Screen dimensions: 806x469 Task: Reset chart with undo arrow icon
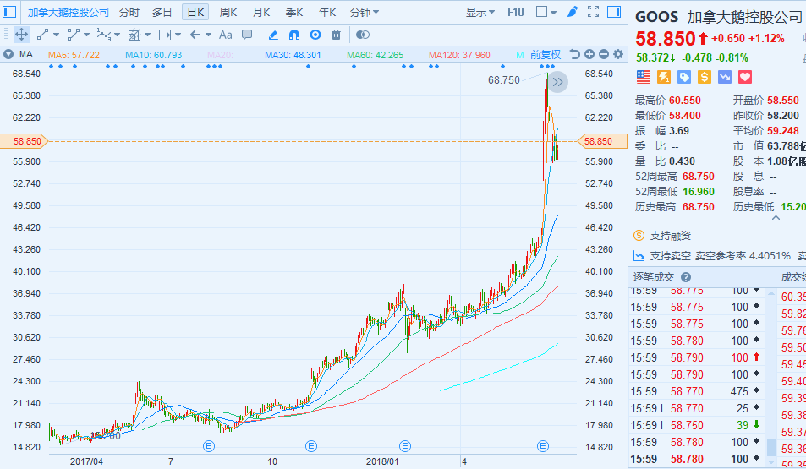[574, 54]
